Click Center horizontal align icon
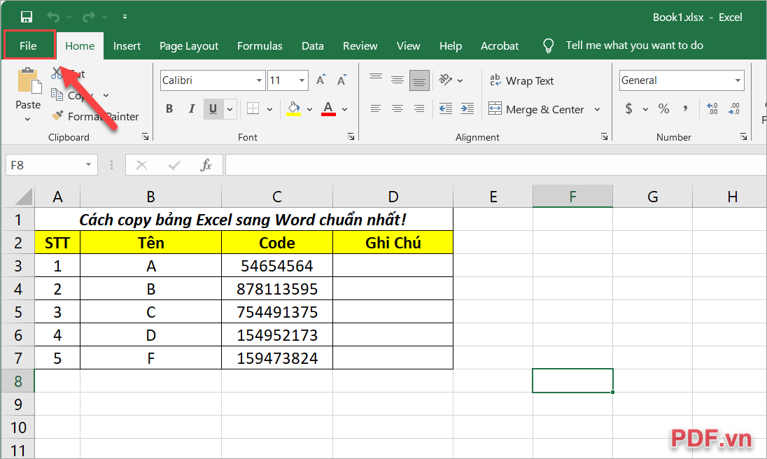767x459 pixels. click(397, 108)
